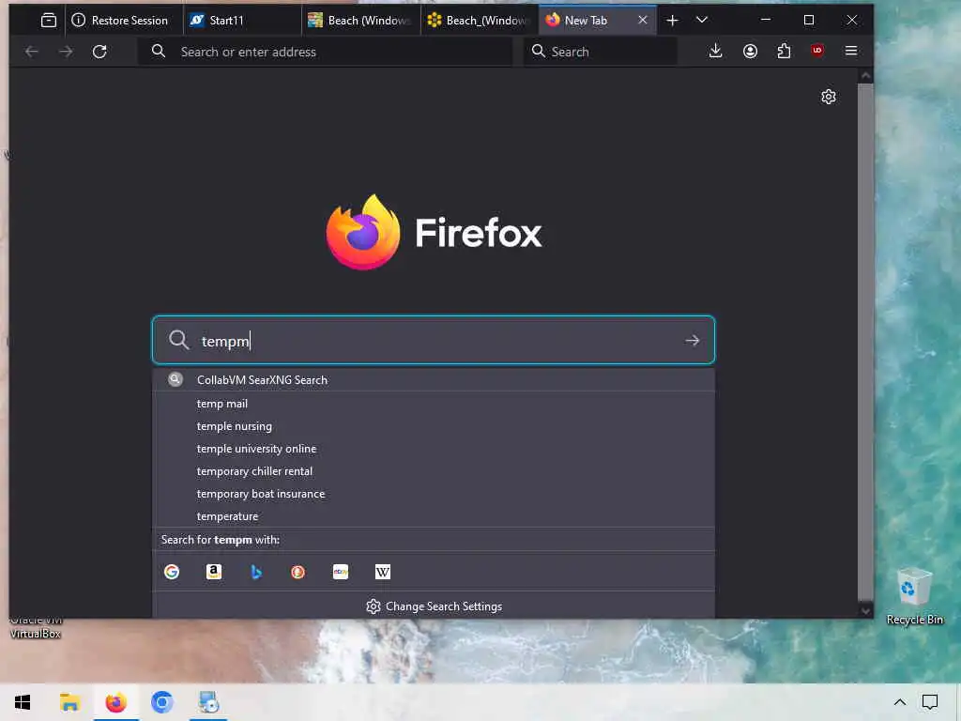Screen dimensions: 961x721
Task: Choose the 'temperature' suggestion
Action: [434, 516]
